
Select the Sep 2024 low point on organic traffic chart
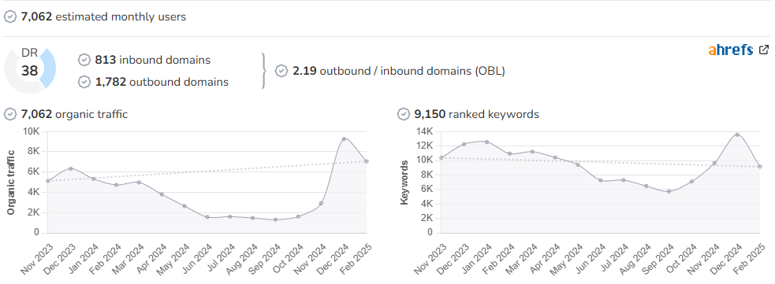(276, 219)
